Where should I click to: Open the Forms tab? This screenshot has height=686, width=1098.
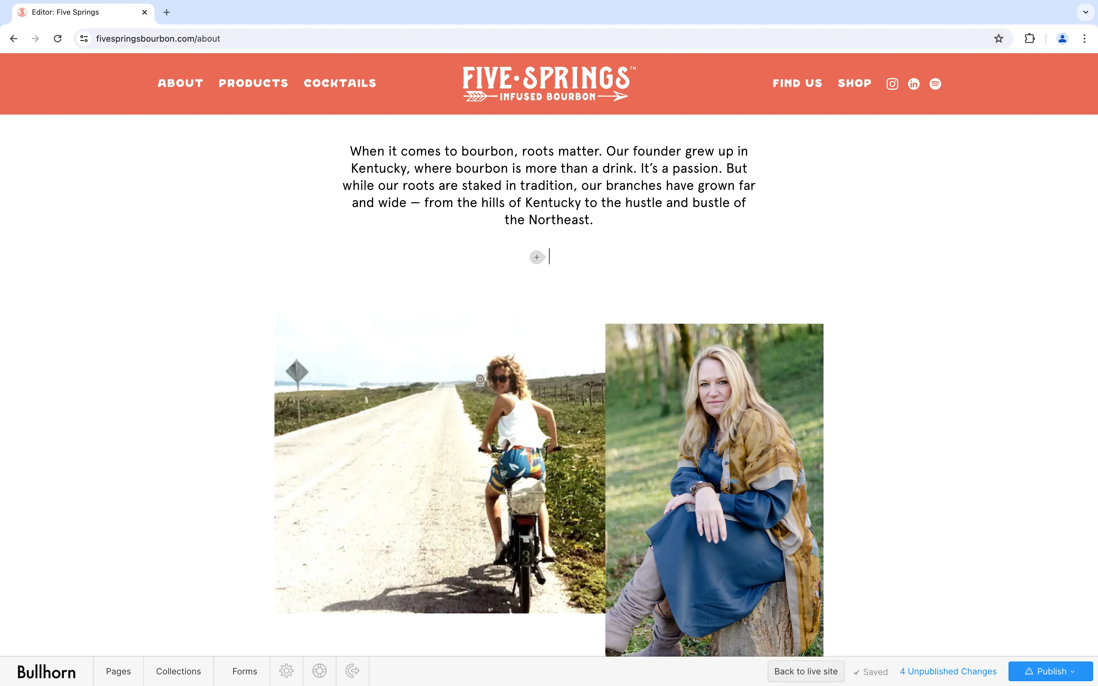click(244, 671)
